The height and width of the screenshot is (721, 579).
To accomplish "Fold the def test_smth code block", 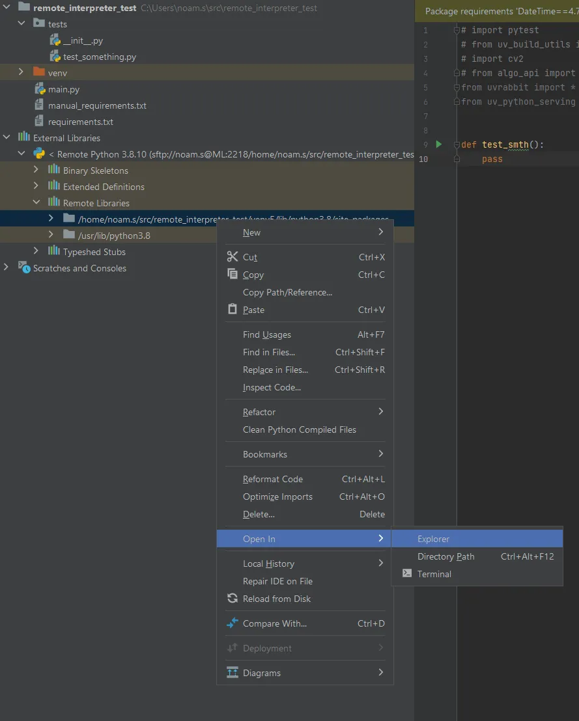I will [457, 144].
